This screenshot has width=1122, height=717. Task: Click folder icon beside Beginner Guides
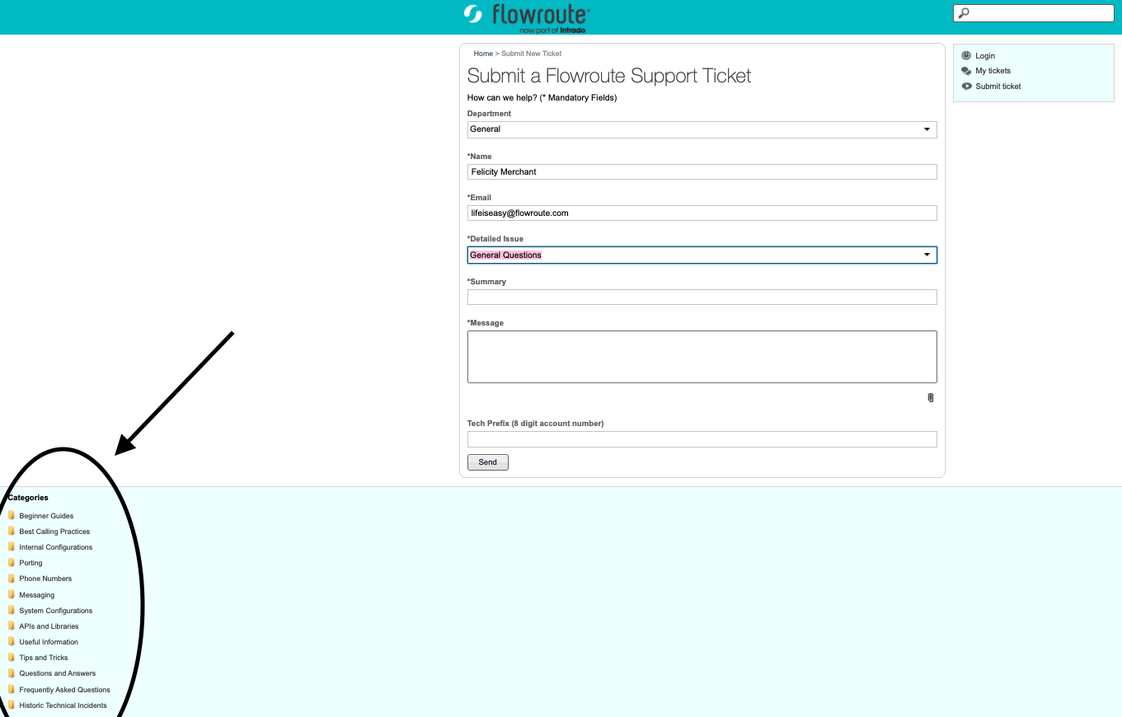point(12,515)
